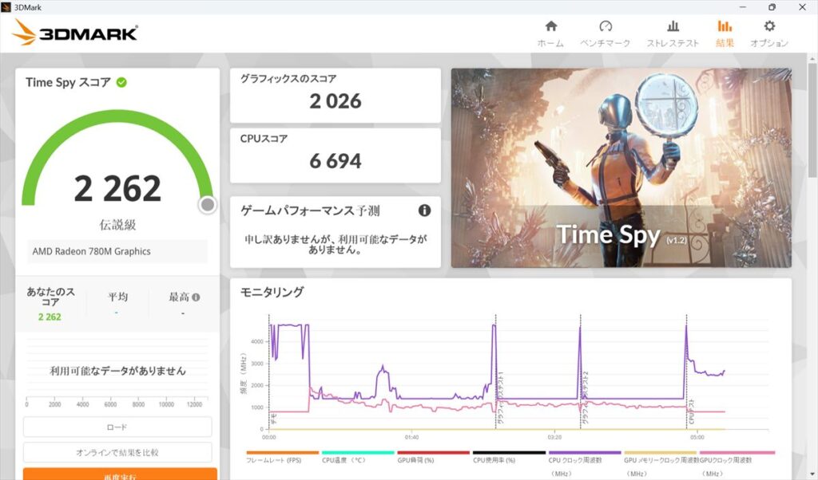Screen dimensions: 818x480
Task: Click オンラインで結果を比較 button
Action: pos(117,453)
